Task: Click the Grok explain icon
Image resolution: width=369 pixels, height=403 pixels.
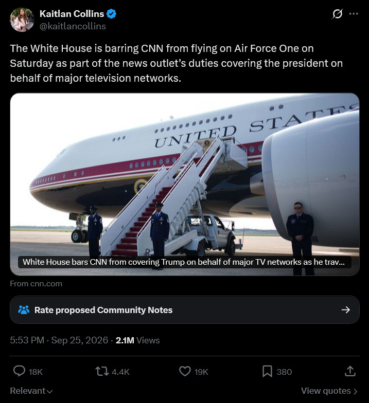Action: (337, 14)
